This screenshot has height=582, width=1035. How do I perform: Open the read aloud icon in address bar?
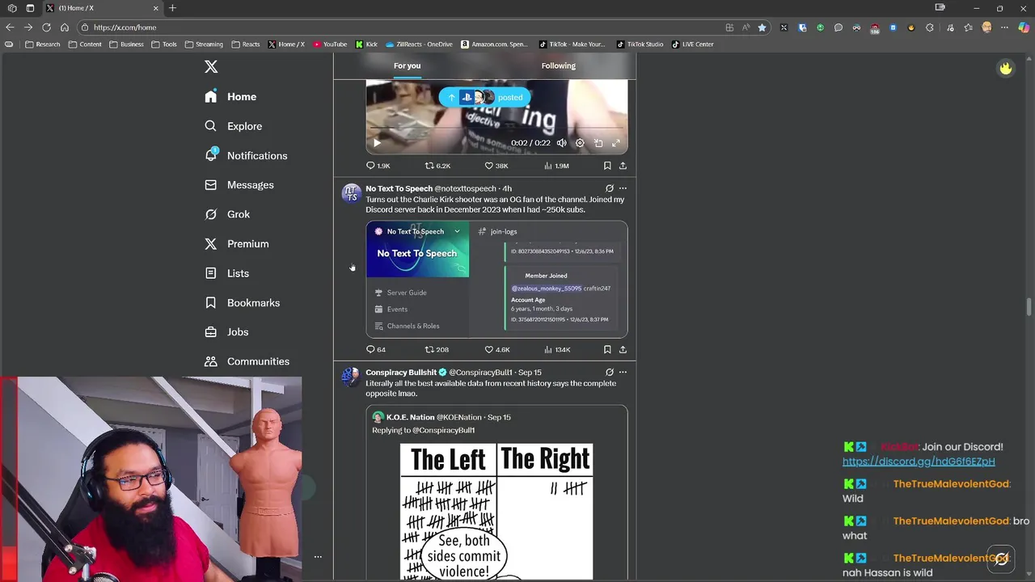(746, 27)
